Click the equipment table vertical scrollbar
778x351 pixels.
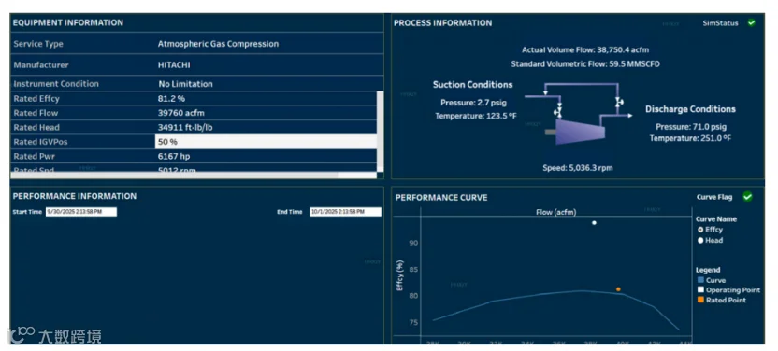(x=380, y=132)
